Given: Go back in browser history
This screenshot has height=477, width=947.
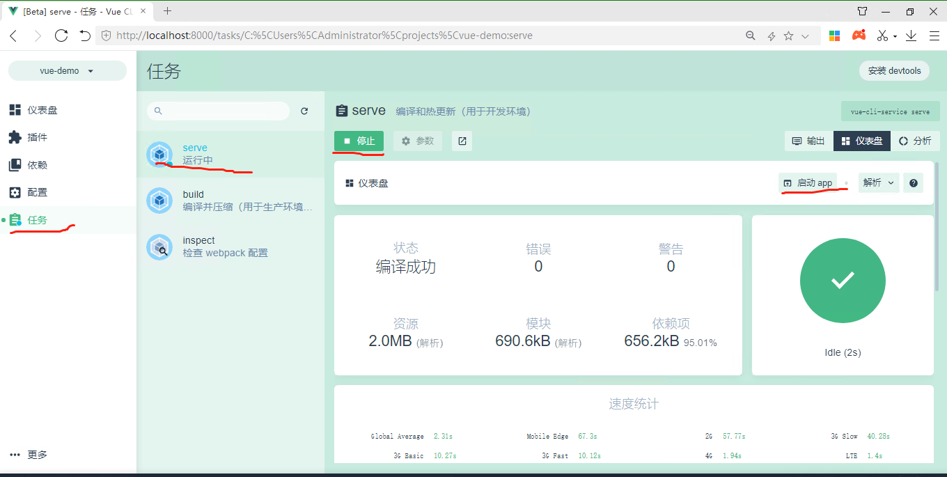Looking at the screenshot, I should point(13,36).
